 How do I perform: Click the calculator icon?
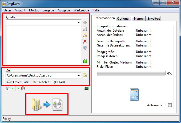(x=134, y=95)
